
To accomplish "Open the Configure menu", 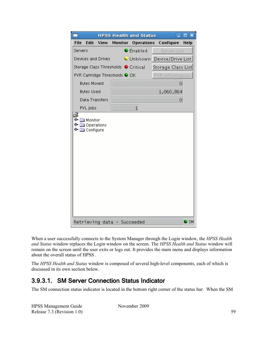I will tap(169, 43).
